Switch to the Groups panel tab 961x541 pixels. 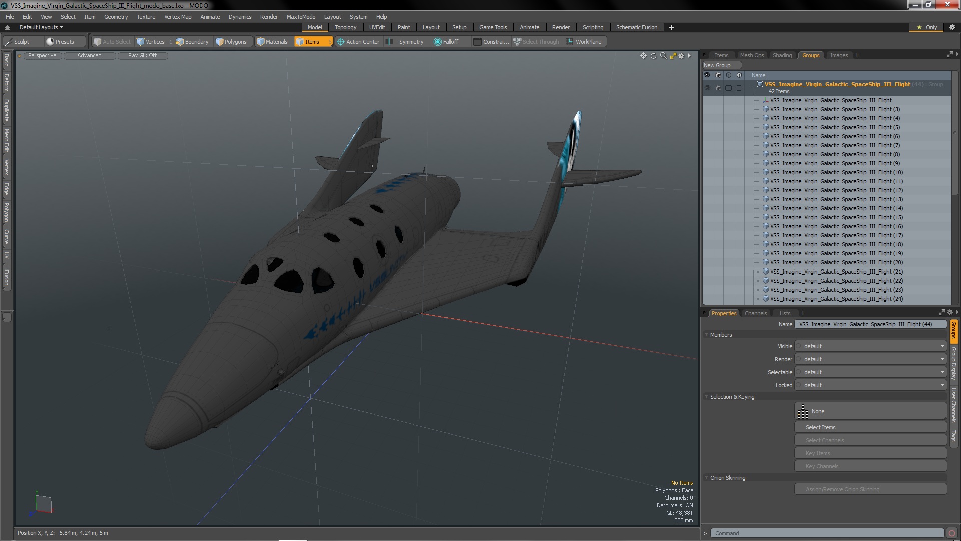811,55
